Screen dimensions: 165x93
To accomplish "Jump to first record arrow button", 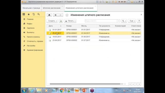I will coord(130,84).
